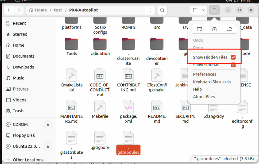Open Trash in the sidebar
Image resolution: width=259 pixels, height=164 pixels.
pos(29,111)
